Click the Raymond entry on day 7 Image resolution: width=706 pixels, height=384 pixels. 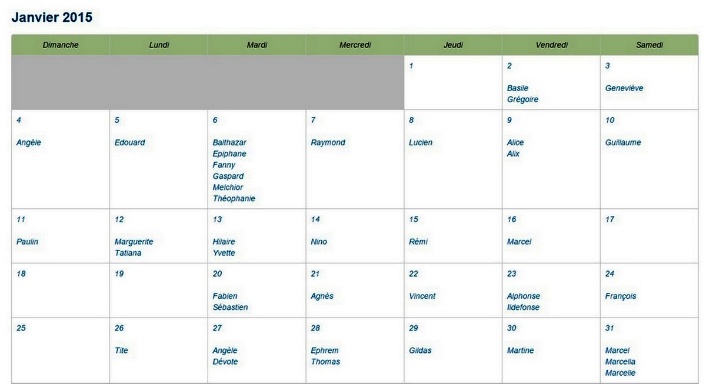point(328,142)
